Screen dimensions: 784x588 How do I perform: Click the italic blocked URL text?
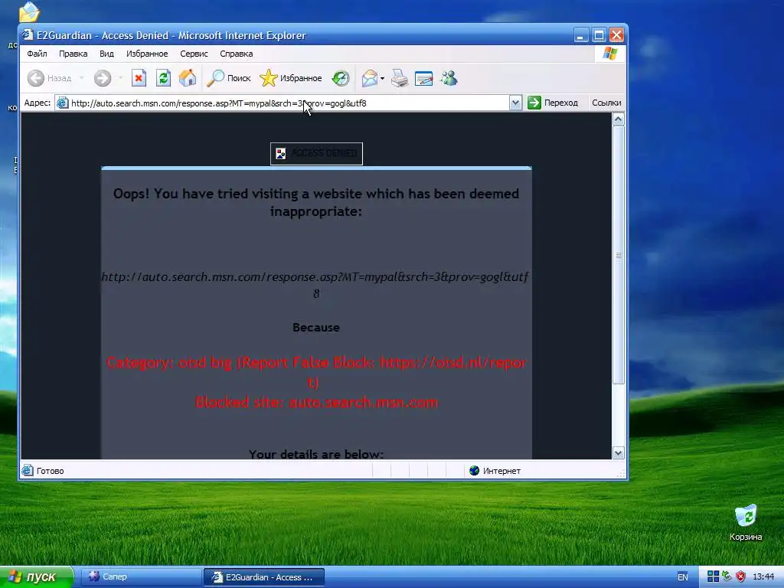pos(315,285)
